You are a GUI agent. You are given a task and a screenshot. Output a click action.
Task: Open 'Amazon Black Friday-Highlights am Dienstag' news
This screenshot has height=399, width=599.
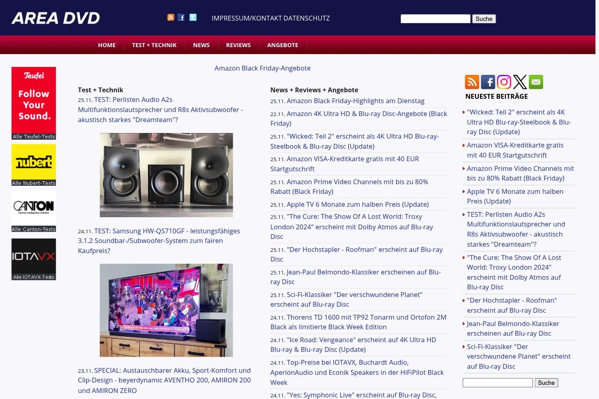355,101
